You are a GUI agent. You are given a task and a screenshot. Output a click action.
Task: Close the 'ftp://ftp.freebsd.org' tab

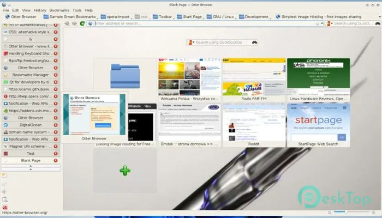[x=56, y=60]
